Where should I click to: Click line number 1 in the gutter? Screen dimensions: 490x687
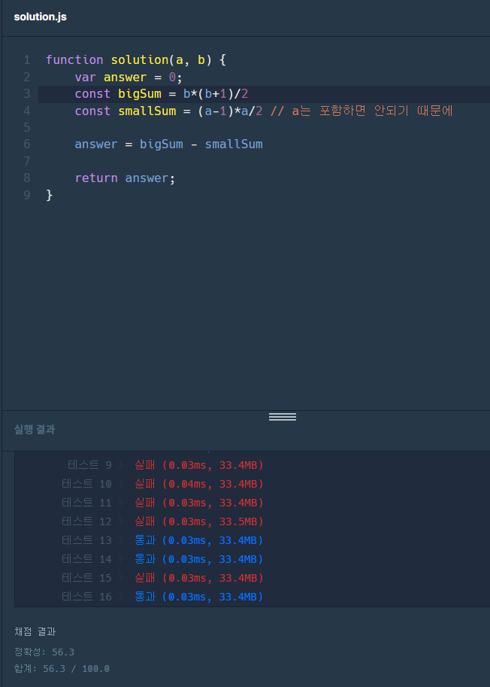[27, 59]
